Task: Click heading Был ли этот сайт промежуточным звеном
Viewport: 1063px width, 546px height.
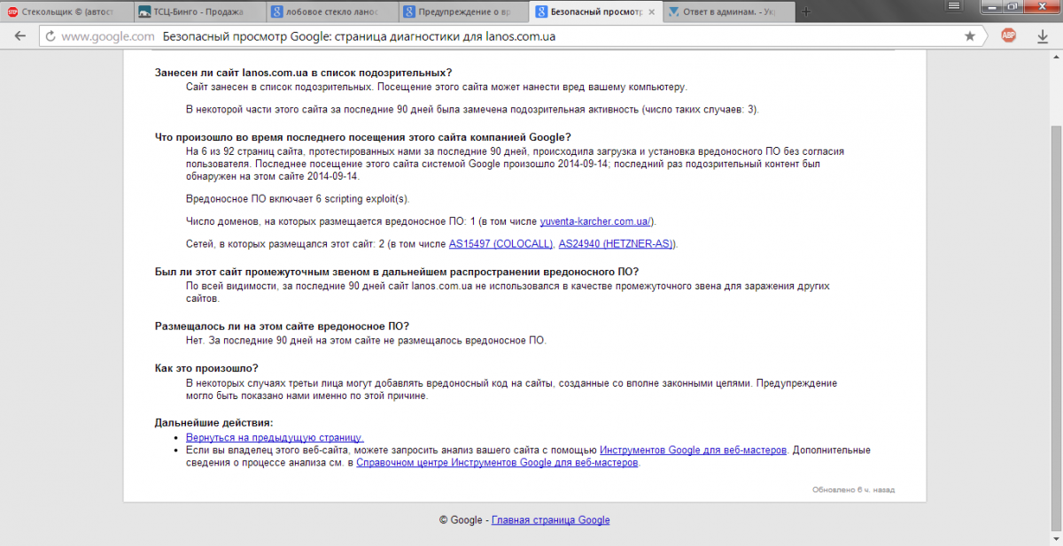Action: [397, 272]
